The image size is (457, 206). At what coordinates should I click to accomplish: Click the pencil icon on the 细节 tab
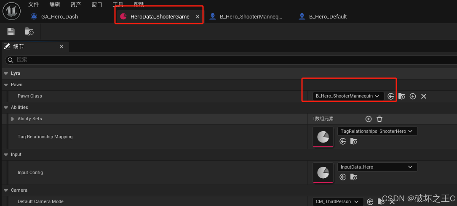pyautogui.click(x=7, y=47)
